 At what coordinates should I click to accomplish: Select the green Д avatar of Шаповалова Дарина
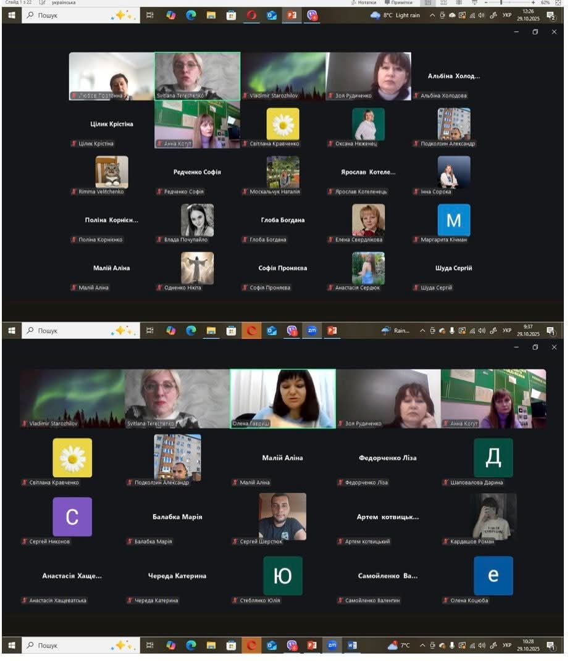pos(493,457)
